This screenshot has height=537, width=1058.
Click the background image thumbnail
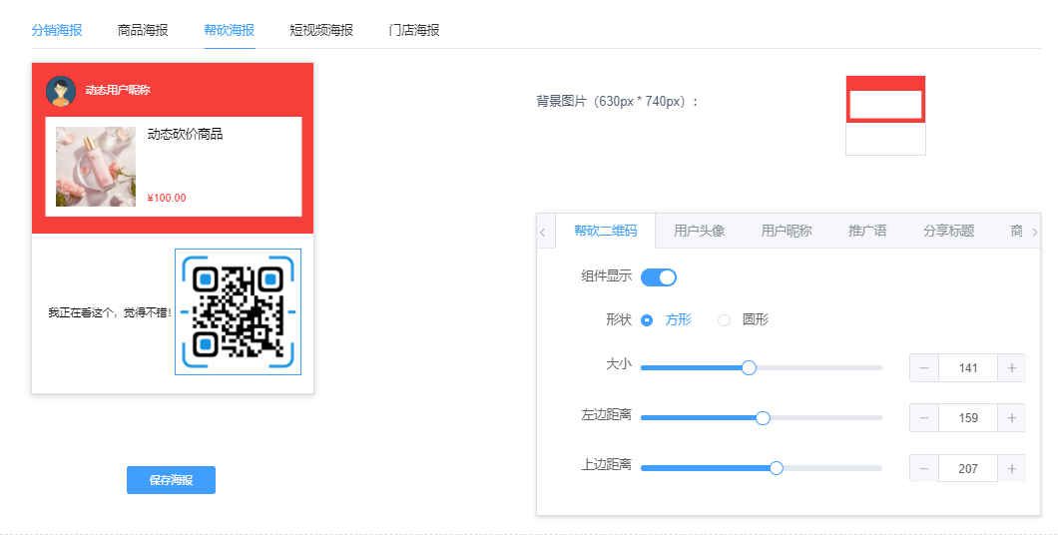[885, 116]
